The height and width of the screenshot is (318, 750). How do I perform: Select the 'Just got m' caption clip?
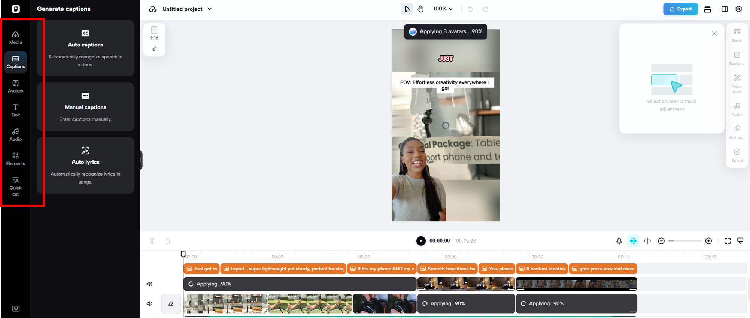coord(201,269)
